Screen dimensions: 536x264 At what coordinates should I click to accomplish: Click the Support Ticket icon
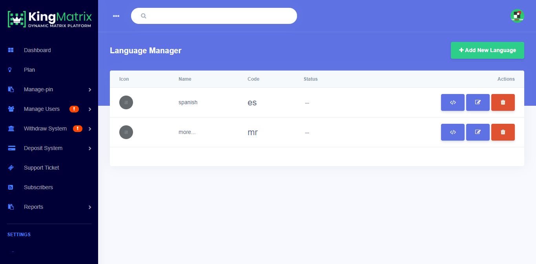11,168
